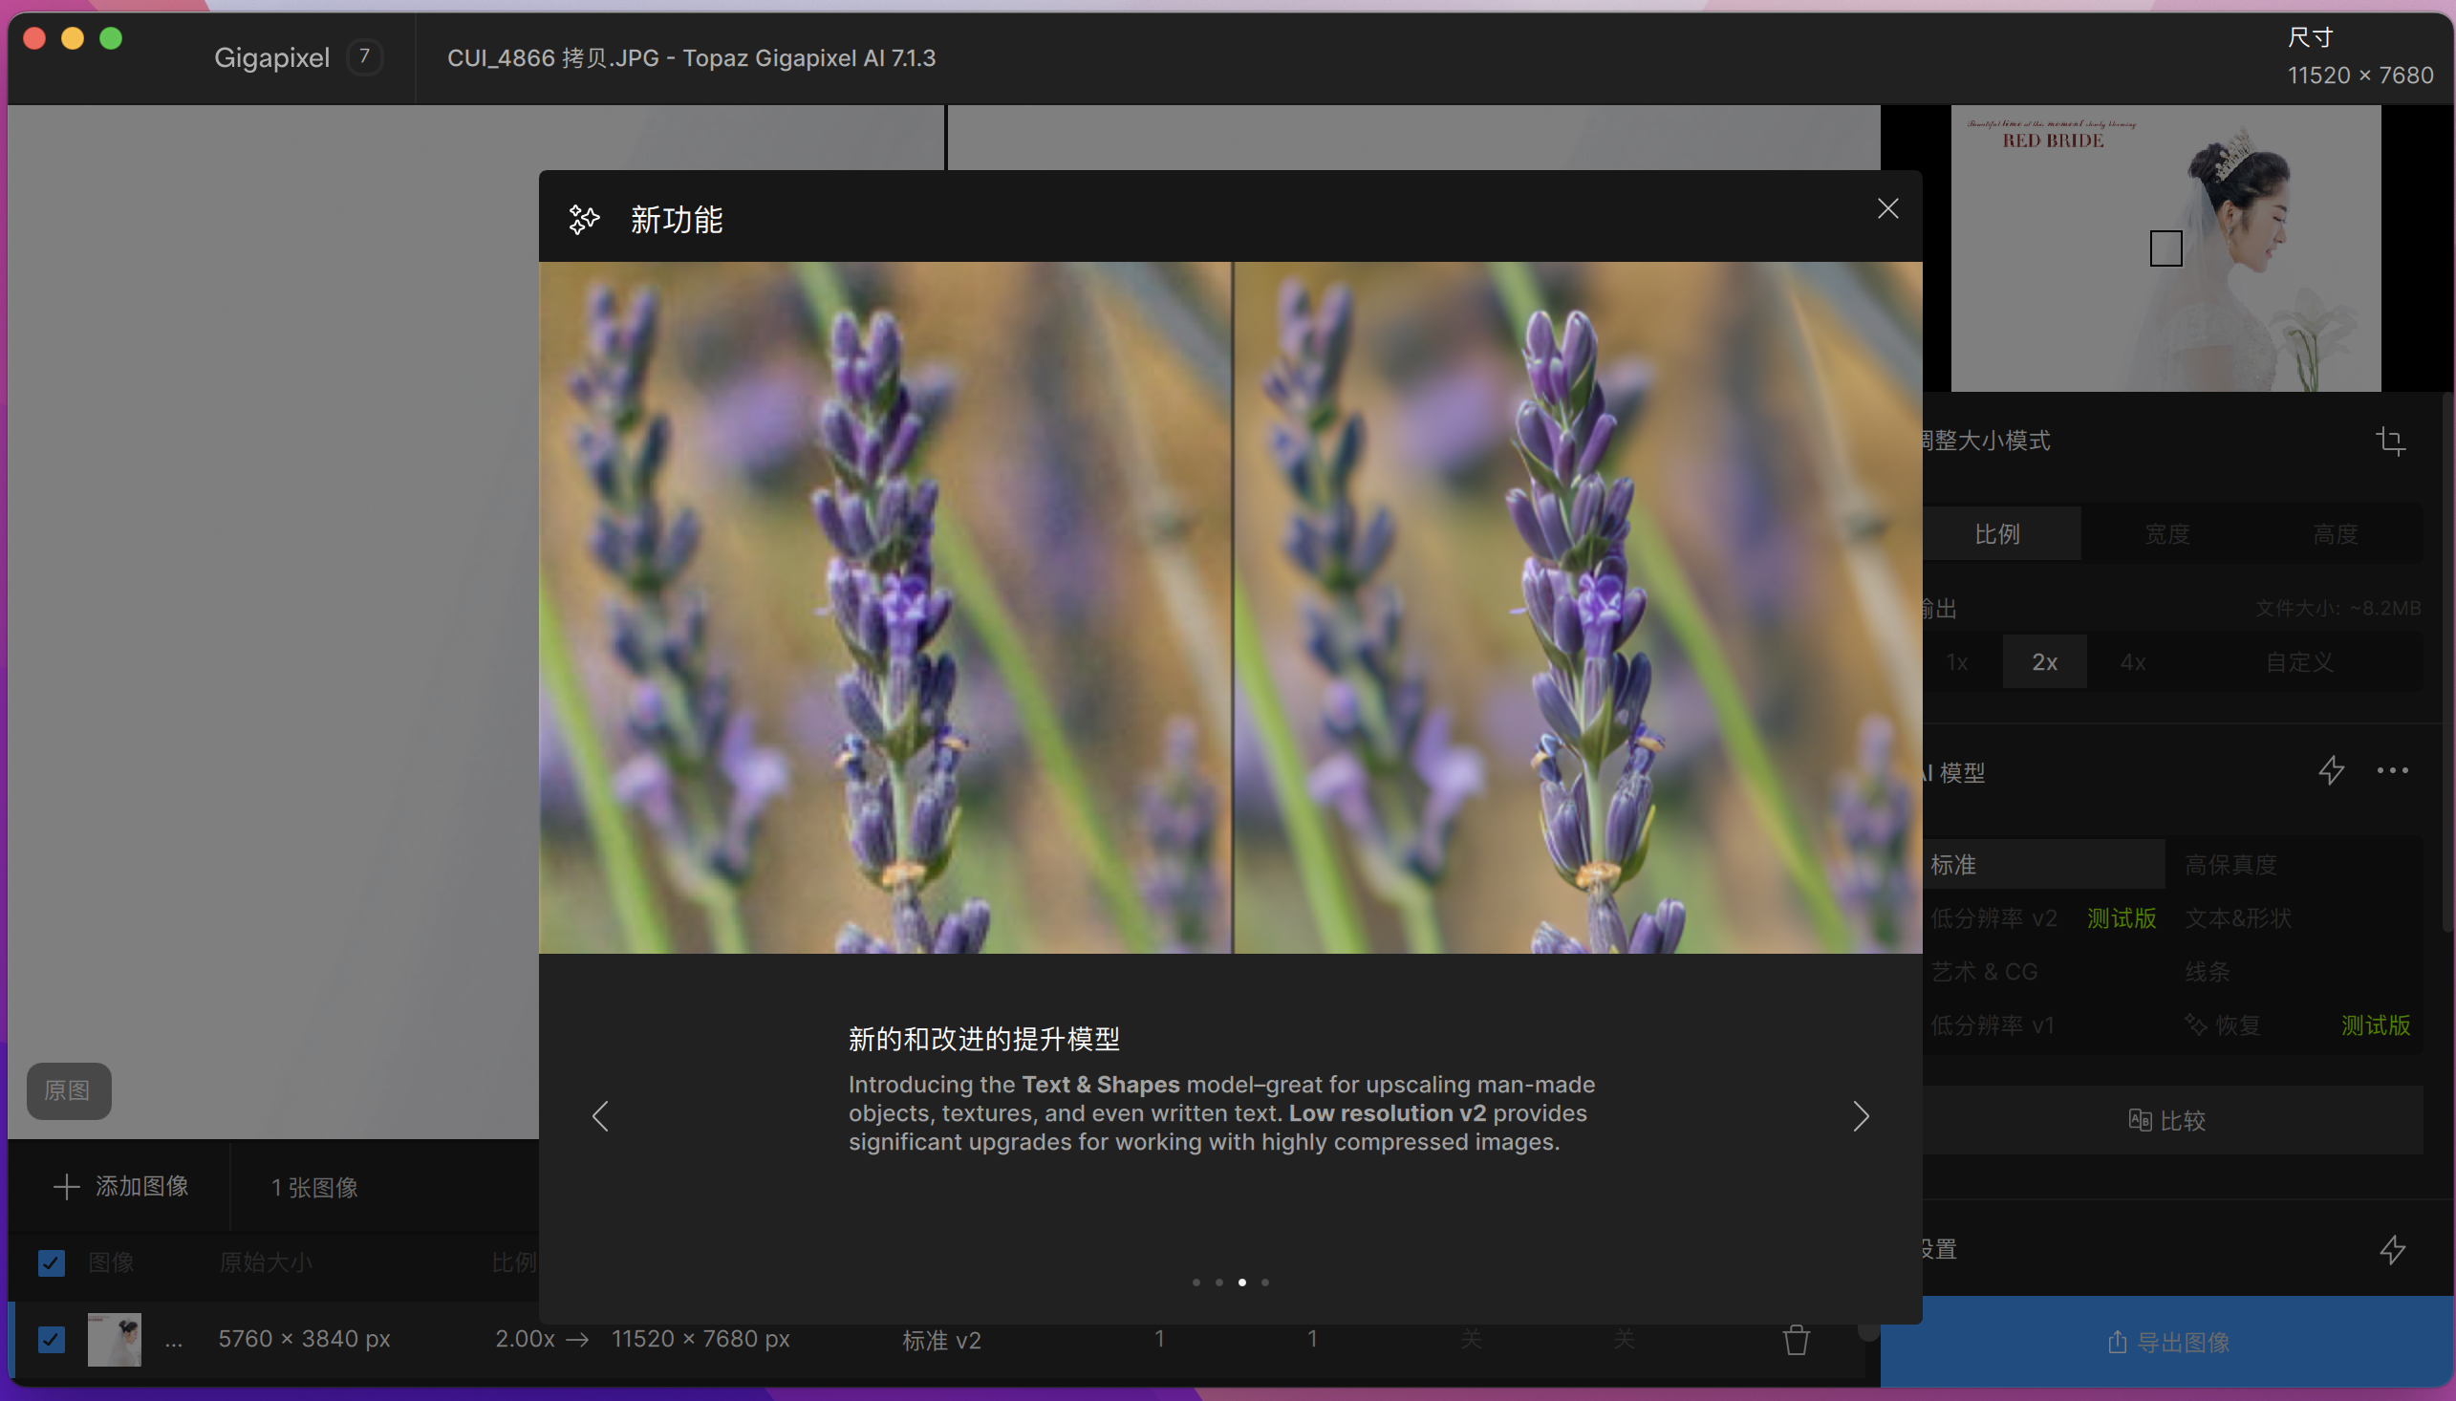Delete image with trash can icon
Screen dimensions: 2456x1401
pyautogui.click(x=1795, y=1340)
